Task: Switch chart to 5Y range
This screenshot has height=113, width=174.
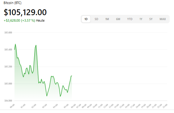Action: [151, 19]
